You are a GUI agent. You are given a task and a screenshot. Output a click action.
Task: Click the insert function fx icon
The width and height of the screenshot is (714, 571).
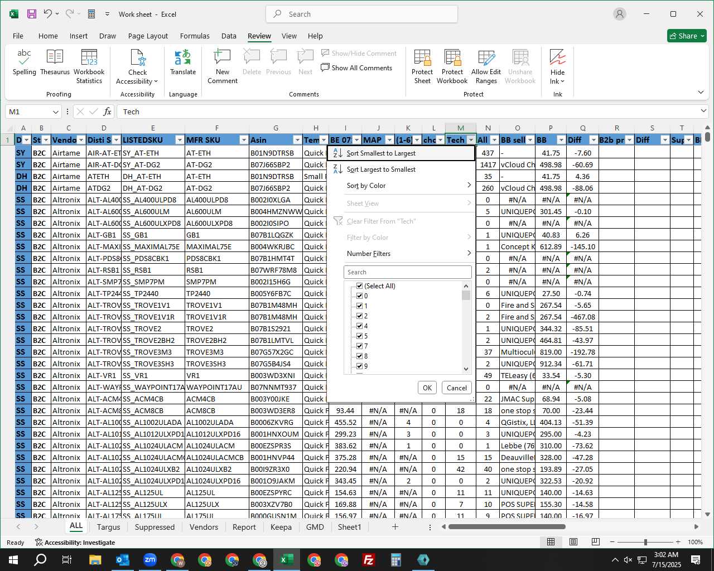click(108, 112)
